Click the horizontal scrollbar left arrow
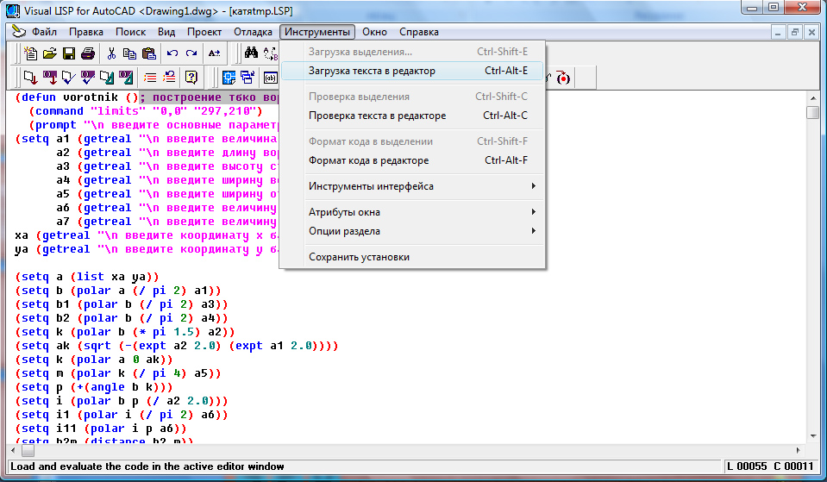The width and height of the screenshot is (827, 482). pyautogui.click(x=14, y=450)
